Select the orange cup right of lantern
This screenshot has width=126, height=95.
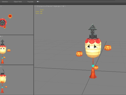pos(108,48)
